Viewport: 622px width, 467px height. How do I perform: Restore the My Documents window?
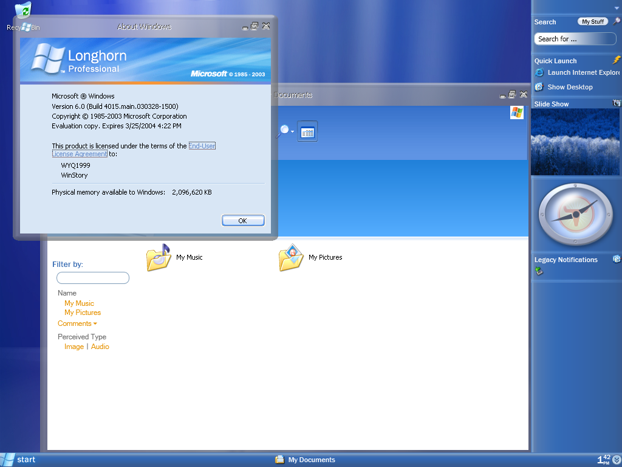point(512,94)
